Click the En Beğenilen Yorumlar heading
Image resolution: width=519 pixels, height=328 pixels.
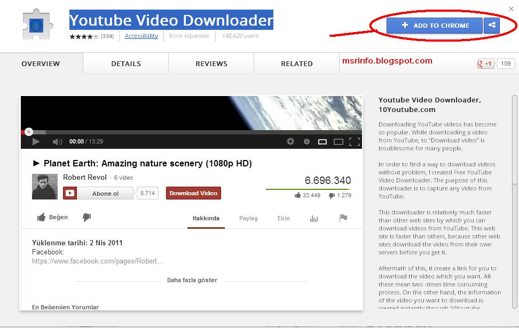[x=65, y=307]
